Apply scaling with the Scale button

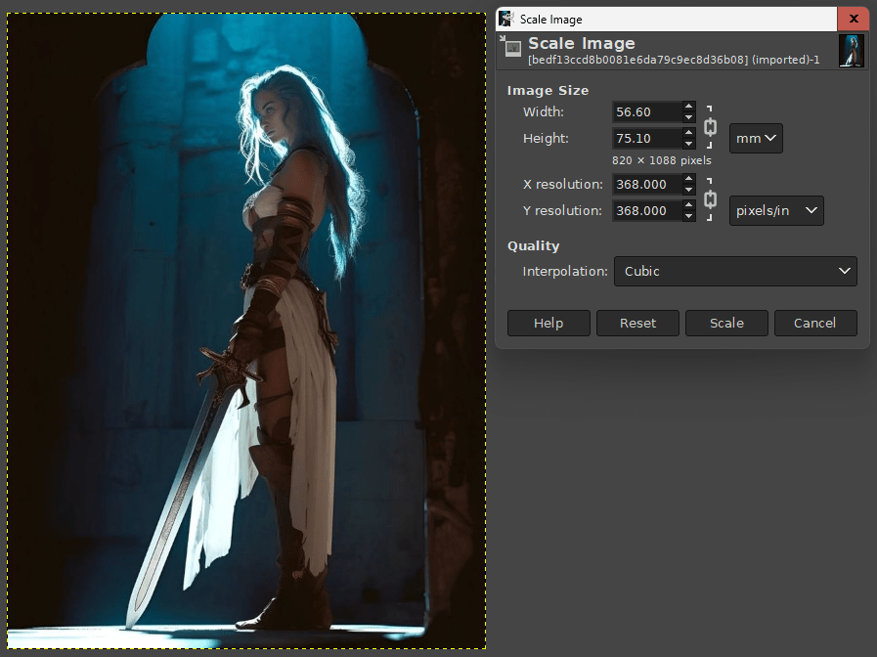(726, 324)
